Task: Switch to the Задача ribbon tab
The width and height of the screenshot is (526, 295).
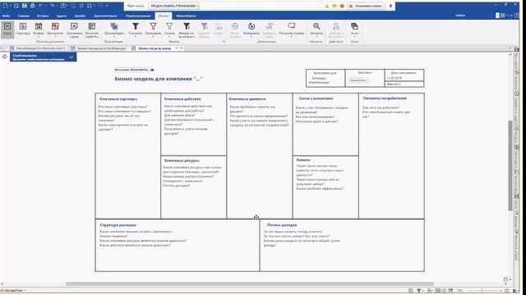Action: coord(62,16)
